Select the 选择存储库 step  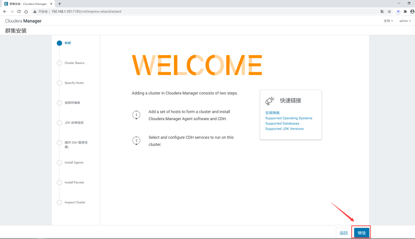69,103
